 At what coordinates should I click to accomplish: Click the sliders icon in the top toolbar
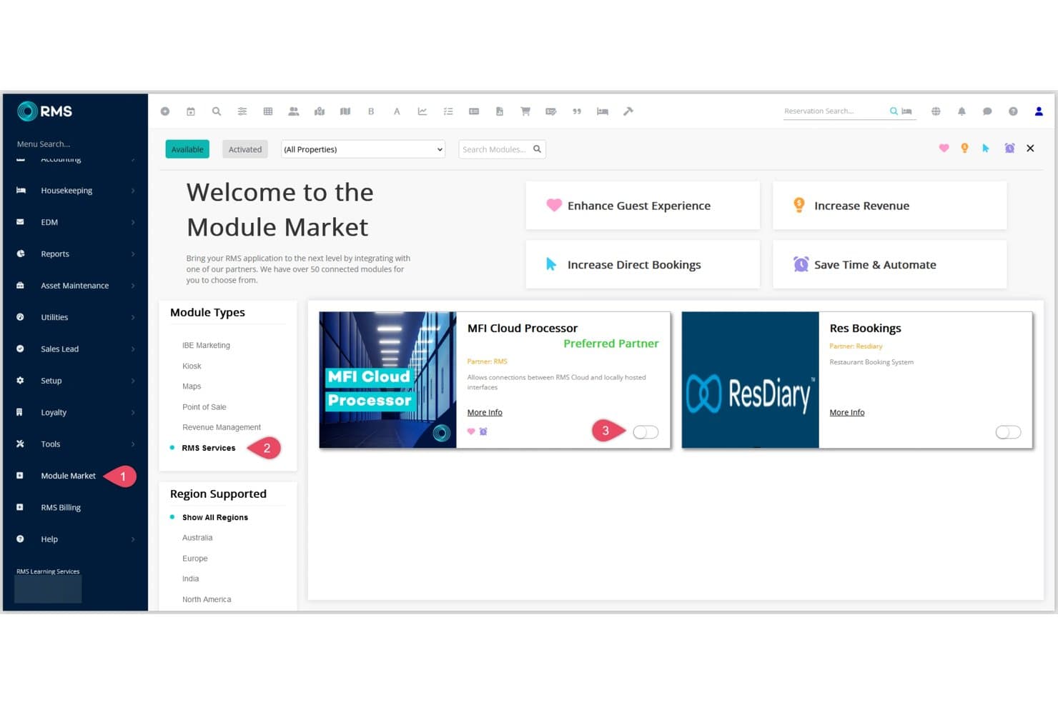click(x=242, y=111)
